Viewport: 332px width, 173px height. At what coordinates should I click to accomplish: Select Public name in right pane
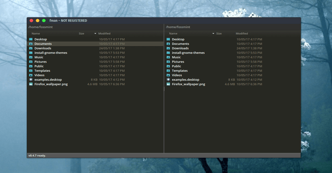176,66
